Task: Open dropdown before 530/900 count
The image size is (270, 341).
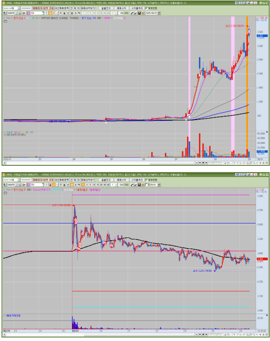Action: point(116,185)
